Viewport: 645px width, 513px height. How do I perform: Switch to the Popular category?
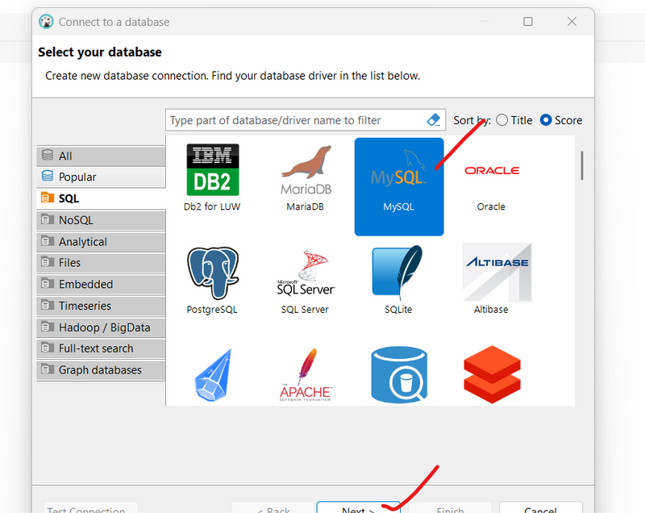coord(101,177)
